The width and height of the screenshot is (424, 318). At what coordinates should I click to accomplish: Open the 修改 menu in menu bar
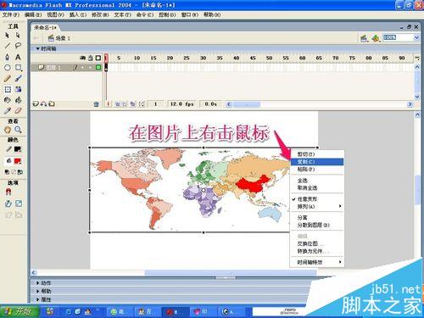pyautogui.click(x=100, y=14)
